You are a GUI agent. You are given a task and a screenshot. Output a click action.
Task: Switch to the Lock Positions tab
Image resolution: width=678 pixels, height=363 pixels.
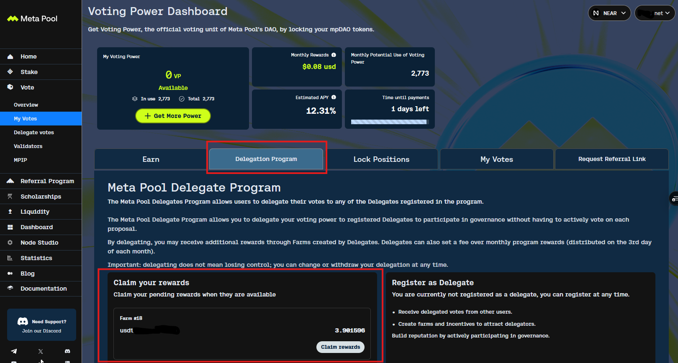tap(381, 159)
